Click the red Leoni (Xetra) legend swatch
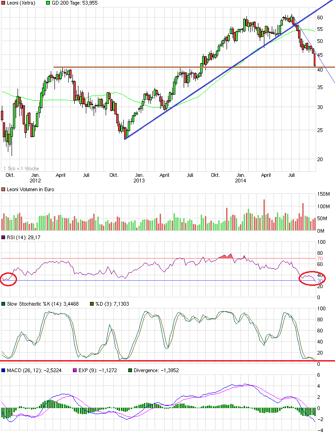 coord(3,3)
